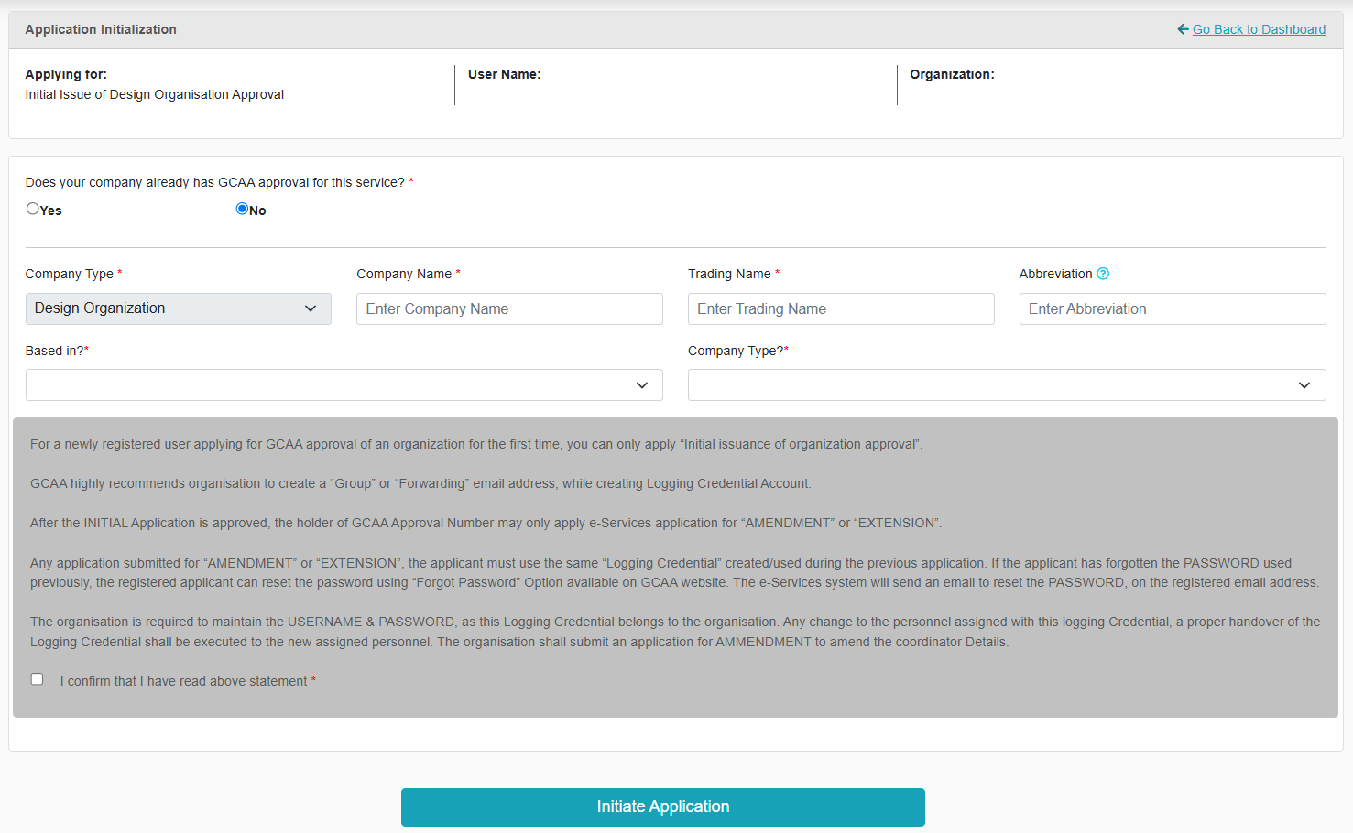This screenshot has width=1353, height=833.
Task: Click the 'Organization:' label
Action: (952, 74)
